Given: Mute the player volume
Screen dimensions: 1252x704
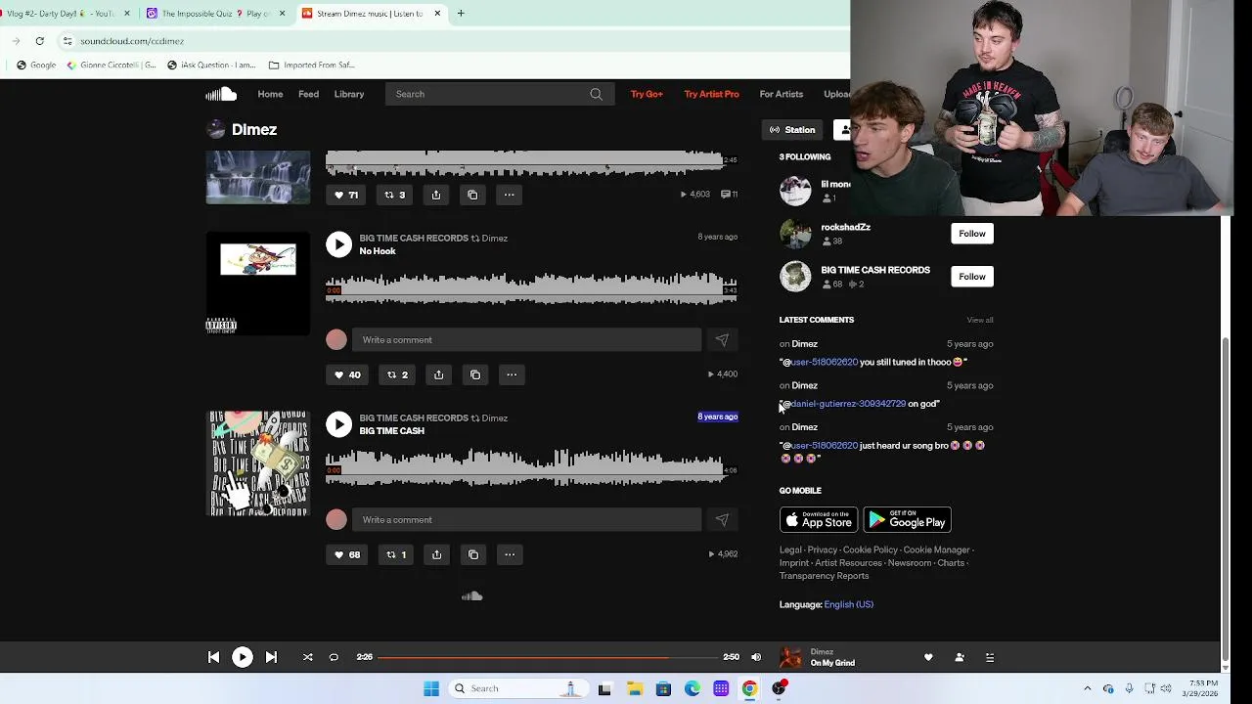Looking at the screenshot, I should [755, 657].
